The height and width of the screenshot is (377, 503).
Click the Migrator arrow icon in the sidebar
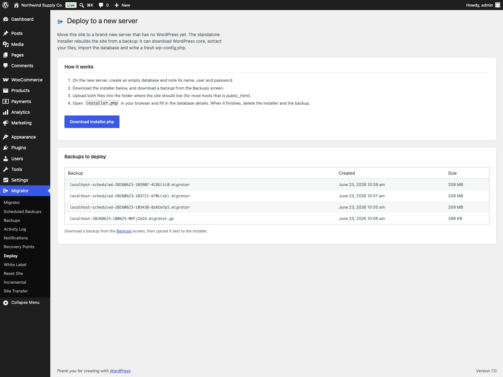[6, 191]
